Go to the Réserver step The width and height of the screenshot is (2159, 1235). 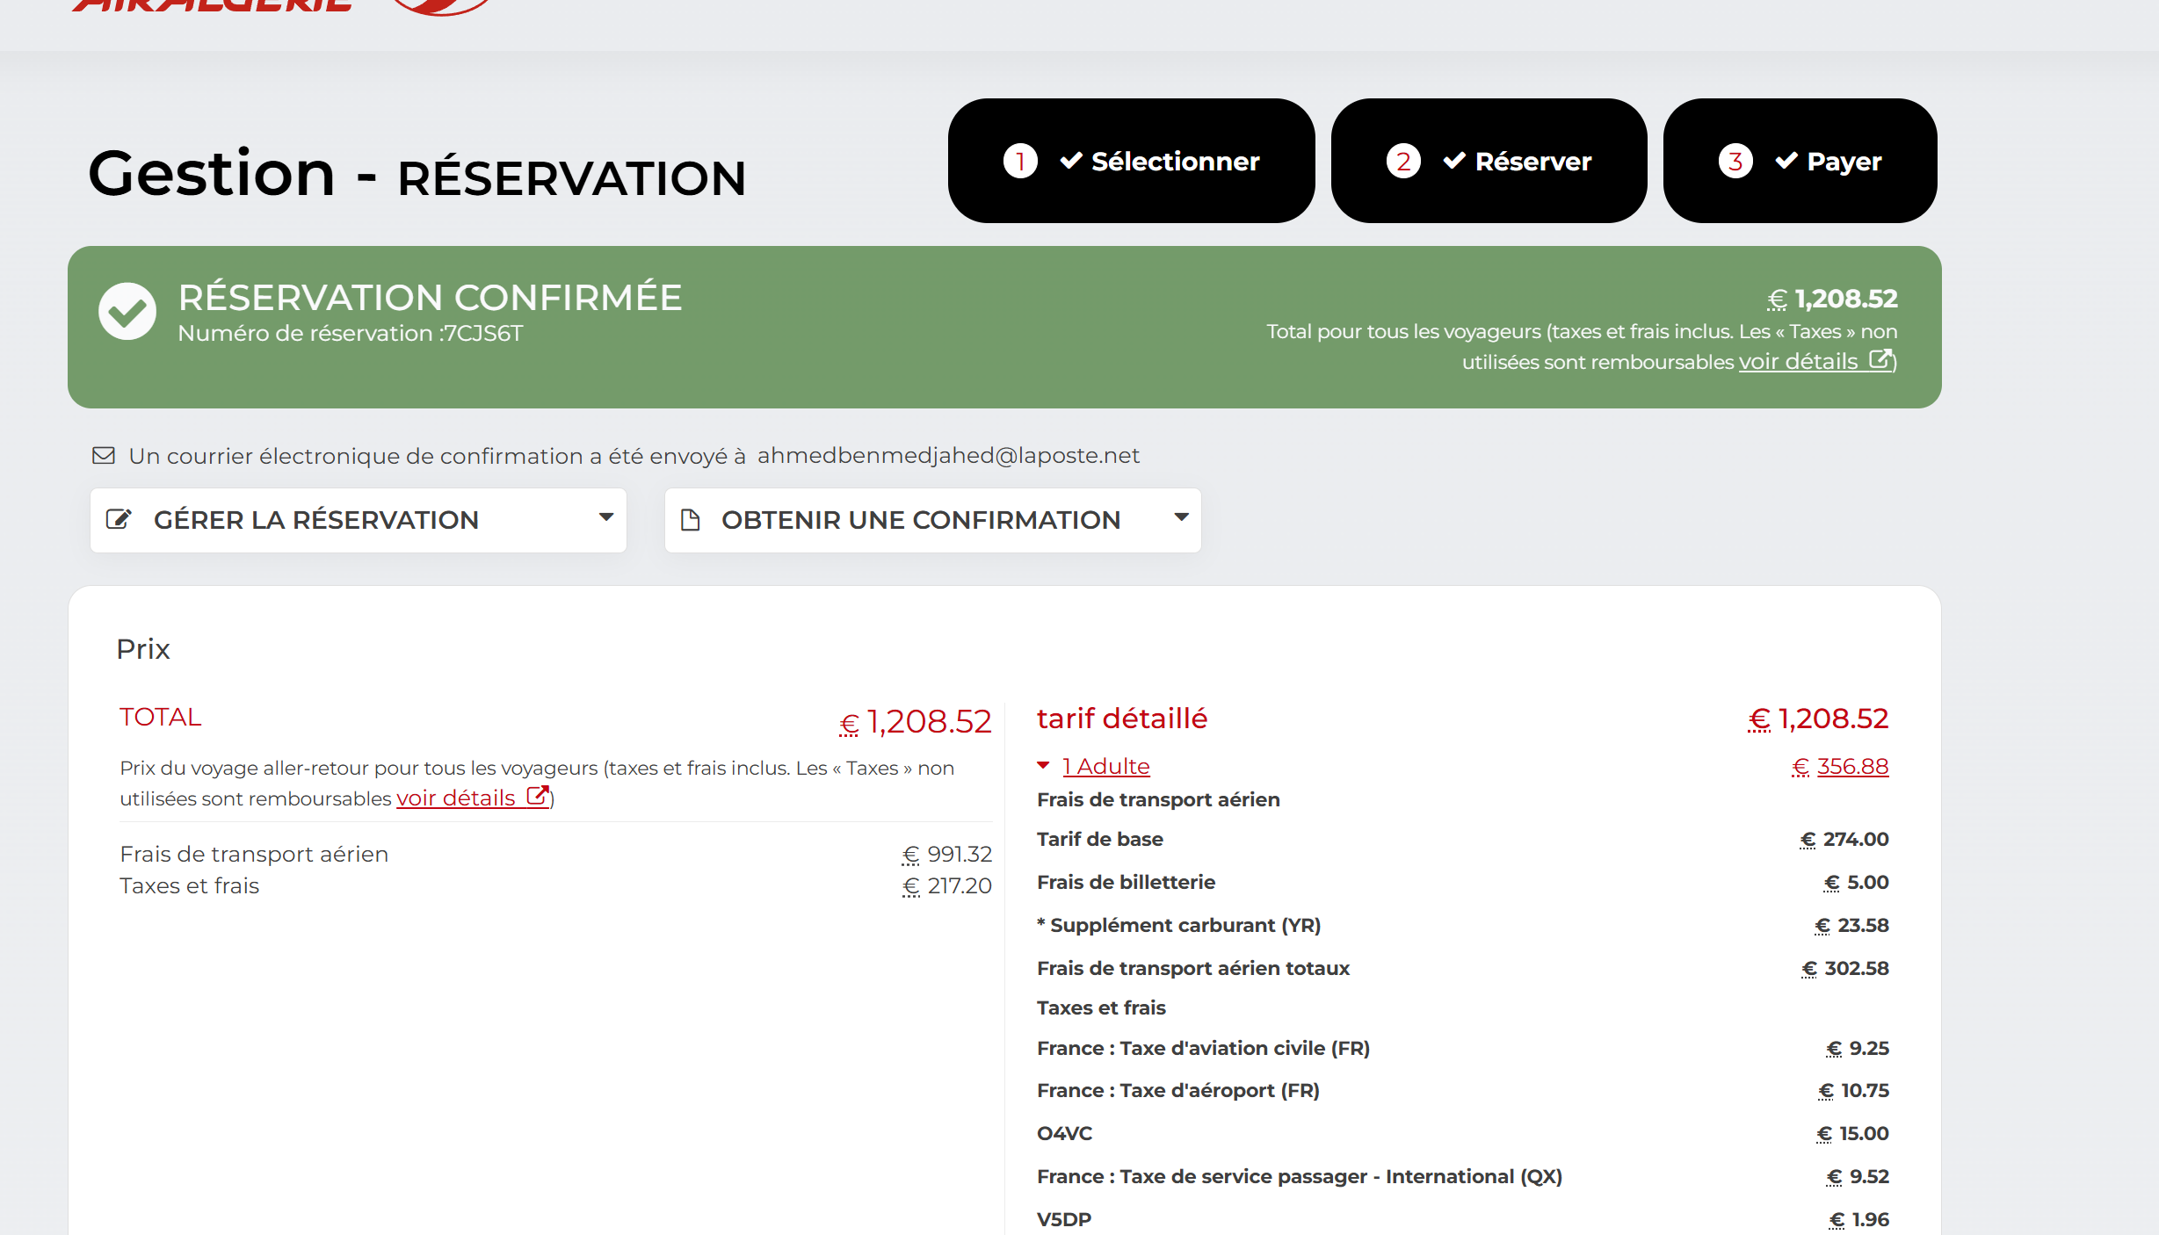point(1532,161)
